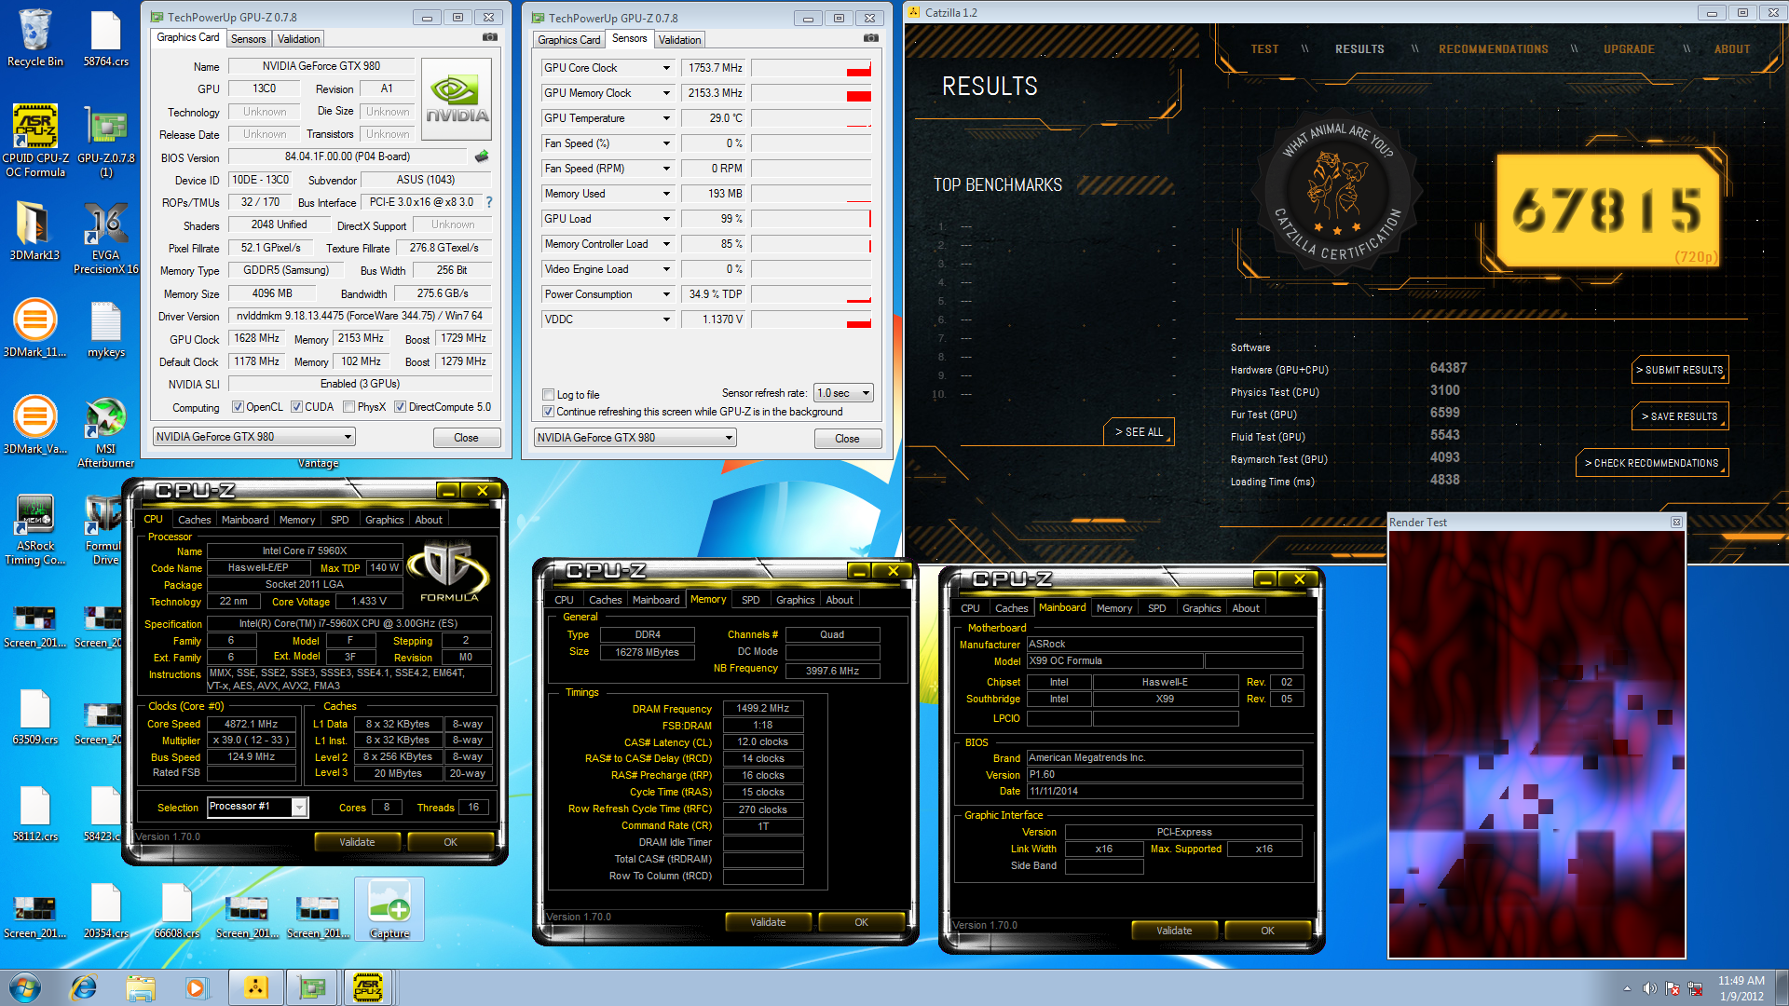The image size is (1789, 1006).
Task: Expand the GPU Temperature sensor dropdown
Action: [x=666, y=118]
